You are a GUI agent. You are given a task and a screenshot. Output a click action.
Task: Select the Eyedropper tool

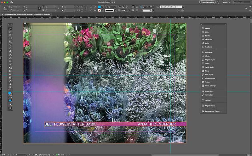pyautogui.click(x=10, y=81)
